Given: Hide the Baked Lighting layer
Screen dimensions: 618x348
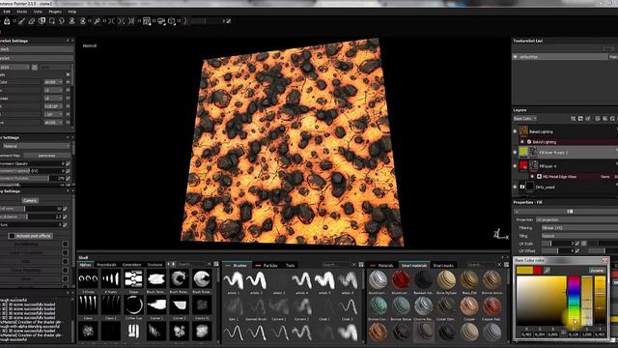Looking at the screenshot, I should (515, 131).
